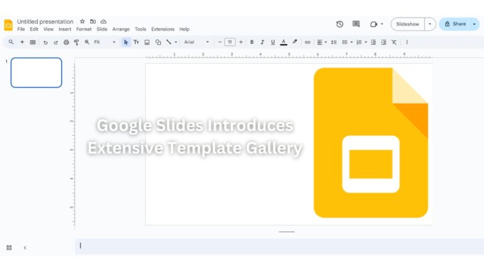The height and width of the screenshot is (272, 484).
Task: Open the more options three-dot menu
Action: (407, 42)
